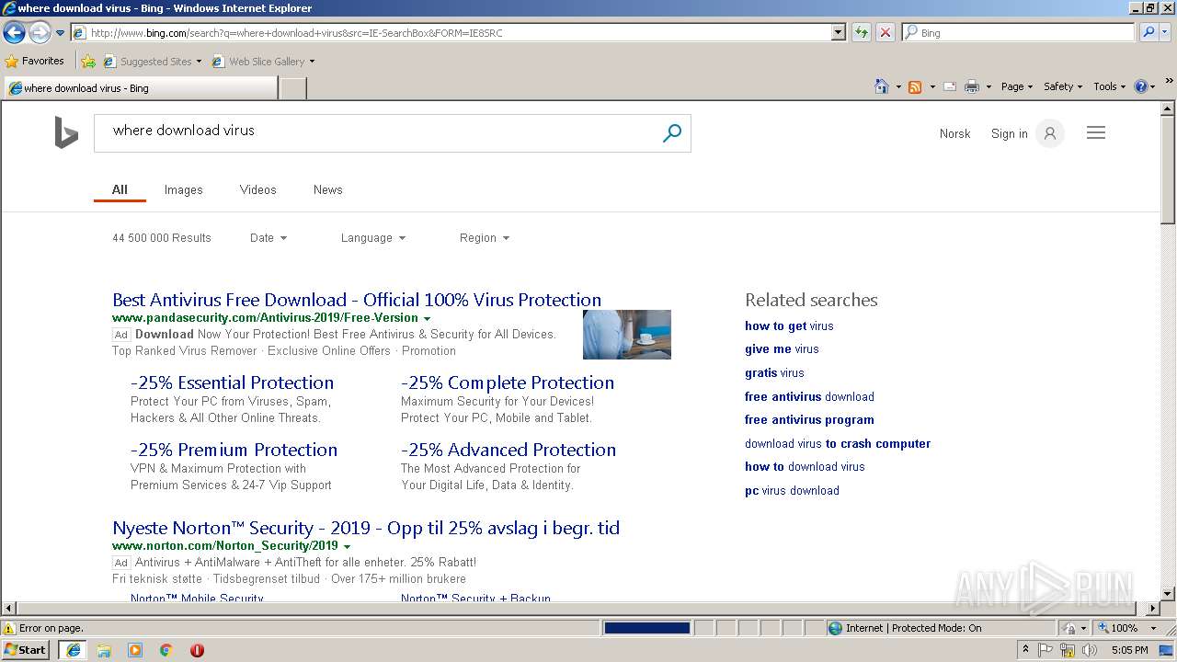Click the Bing logo
The image size is (1177, 662).
66,132
